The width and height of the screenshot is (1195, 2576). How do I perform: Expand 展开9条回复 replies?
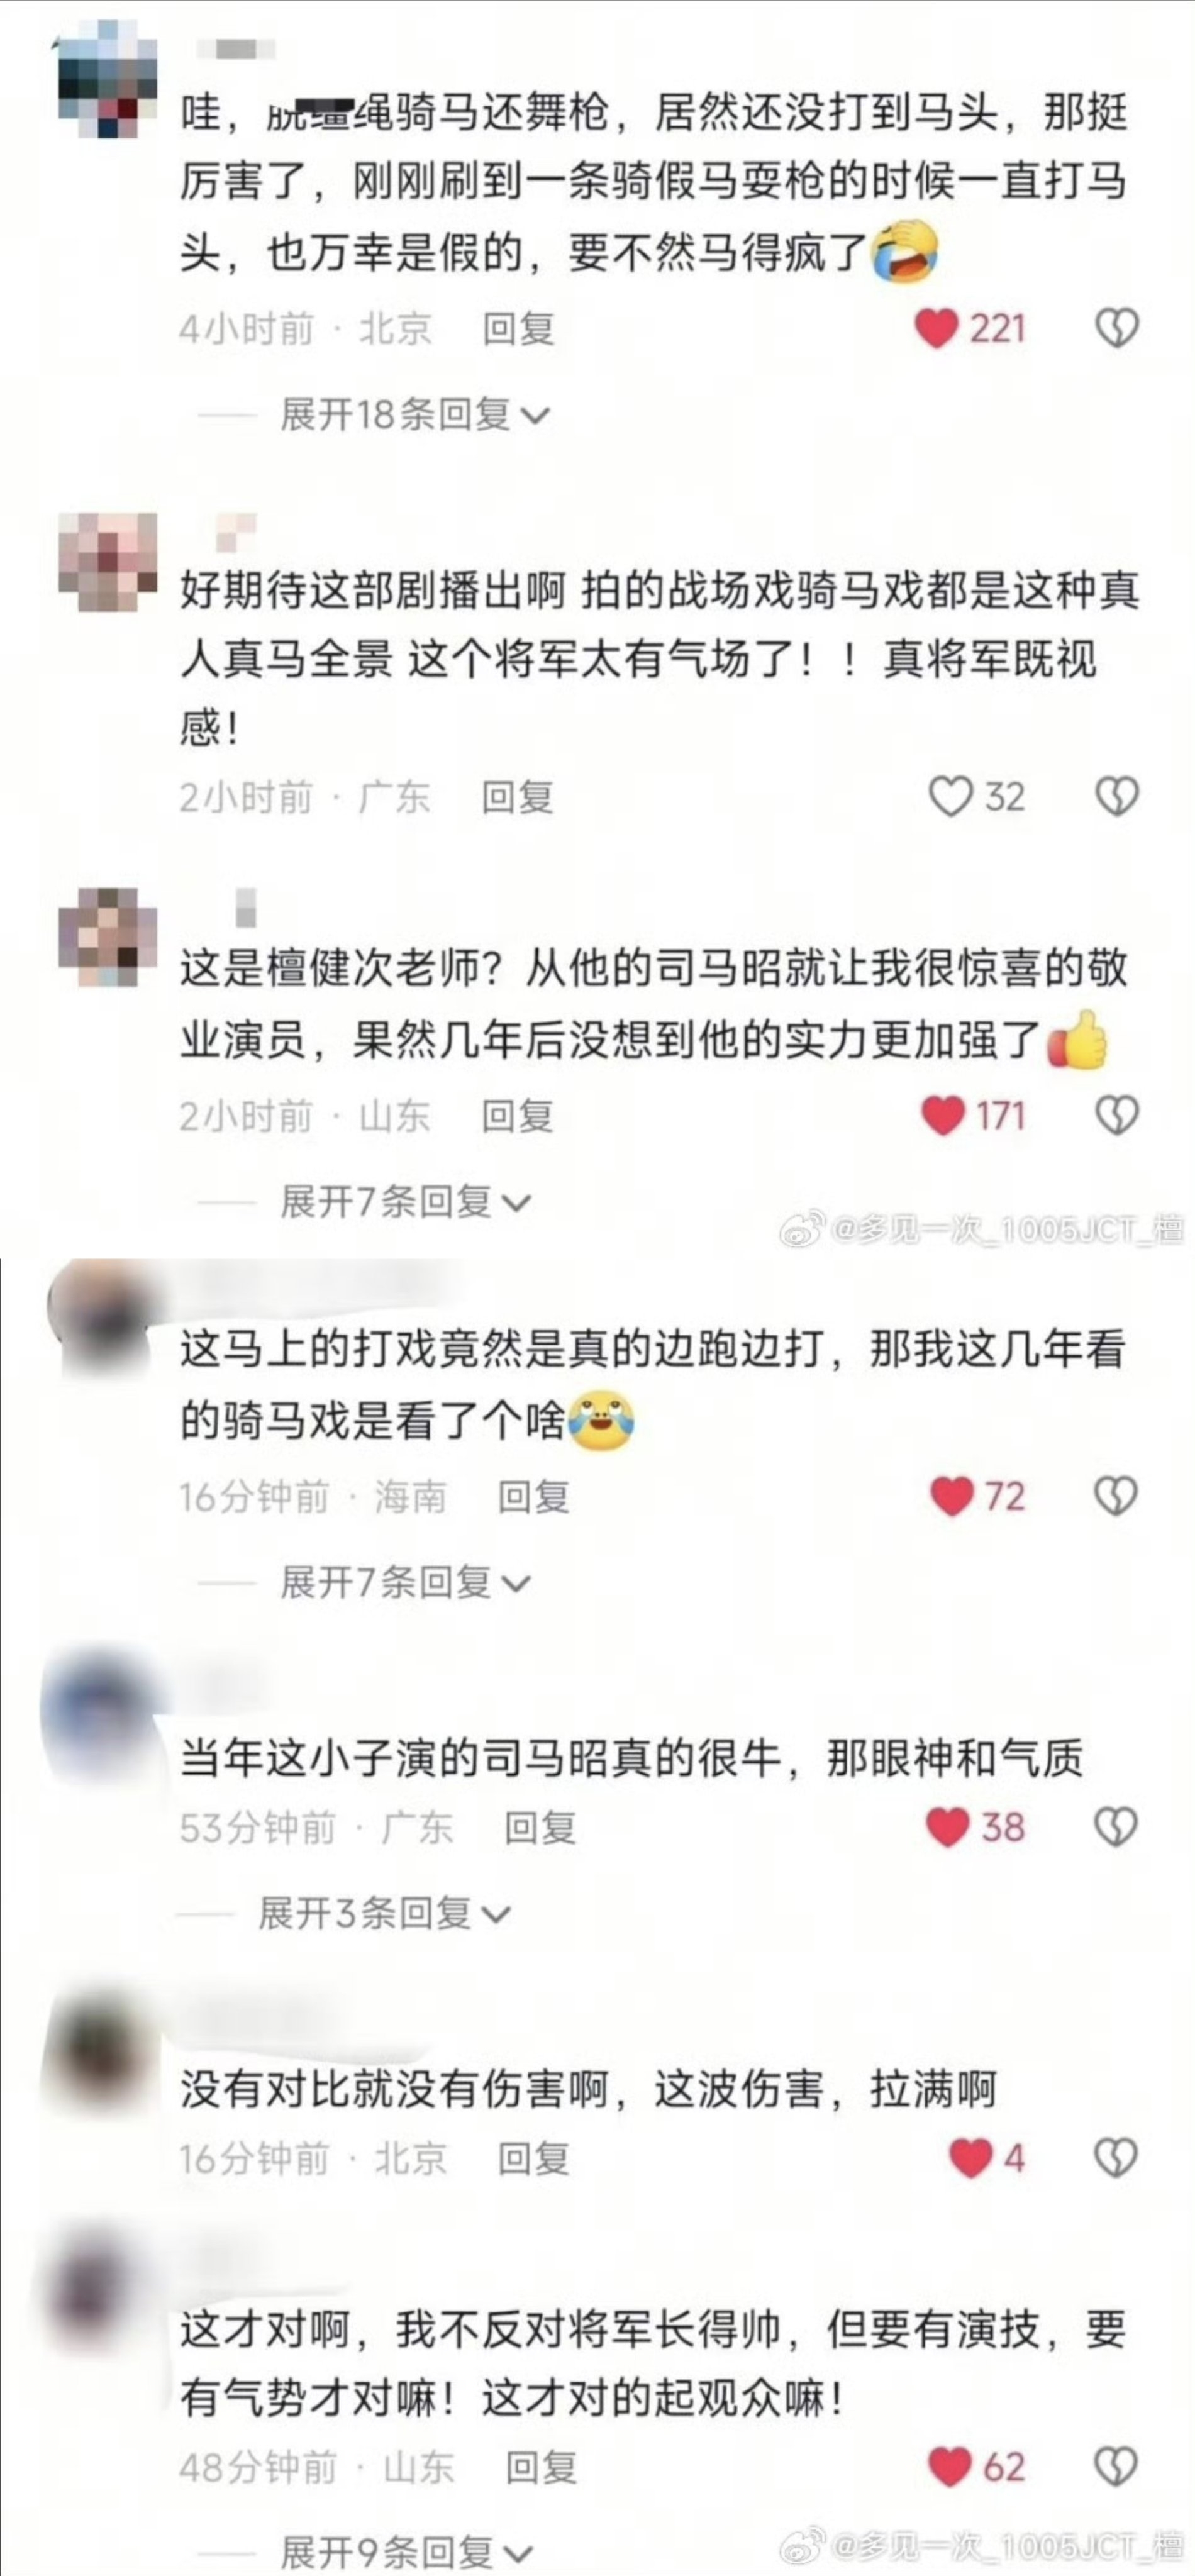[406, 2552]
